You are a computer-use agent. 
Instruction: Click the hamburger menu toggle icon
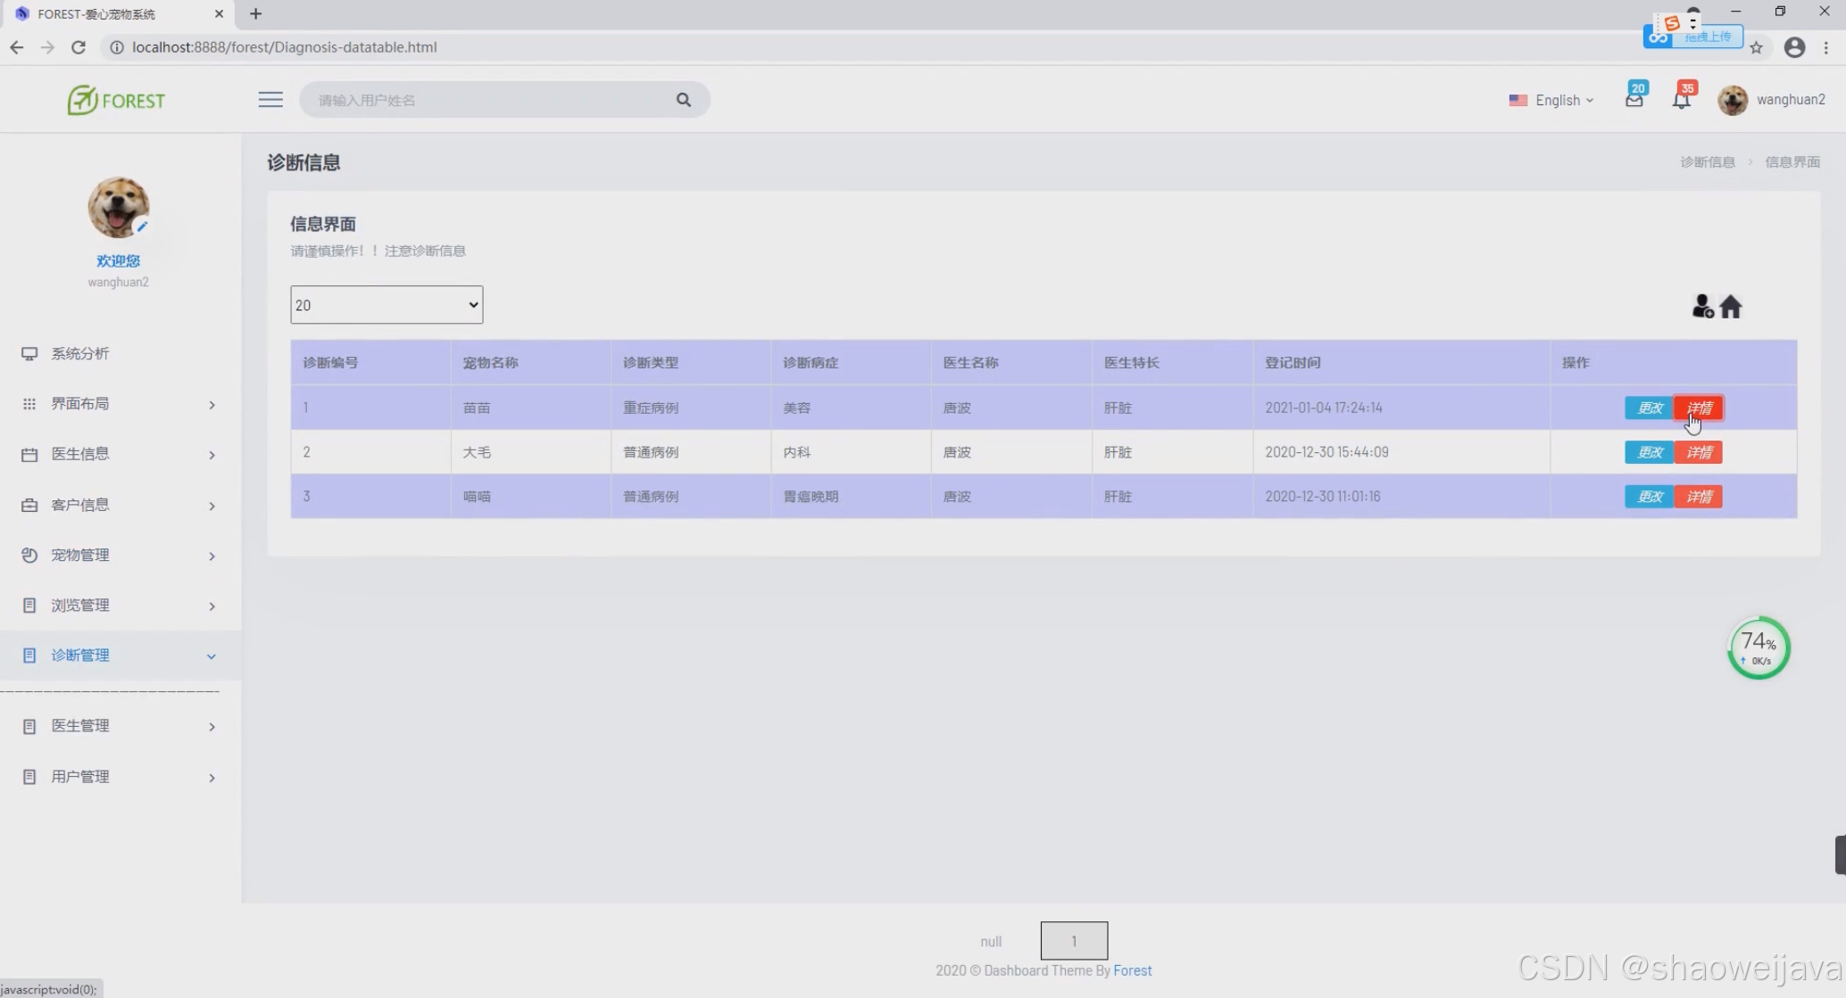coord(270,100)
